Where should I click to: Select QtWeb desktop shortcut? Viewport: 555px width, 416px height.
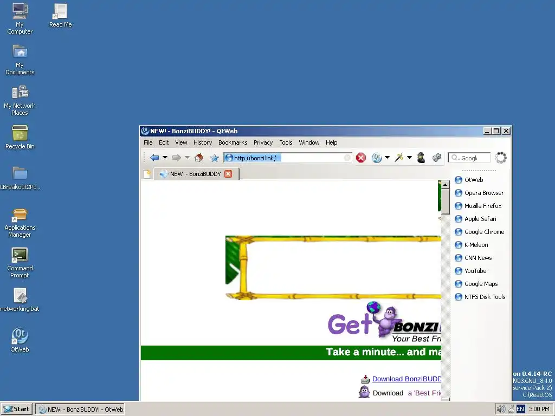pyautogui.click(x=20, y=340)
